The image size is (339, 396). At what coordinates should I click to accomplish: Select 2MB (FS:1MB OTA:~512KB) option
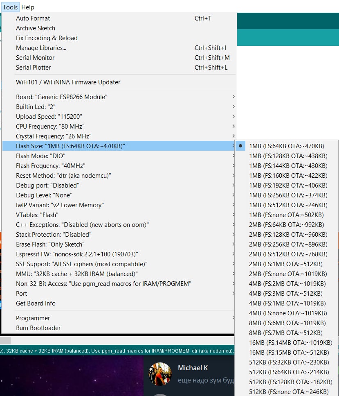click(x=287, y=264)
